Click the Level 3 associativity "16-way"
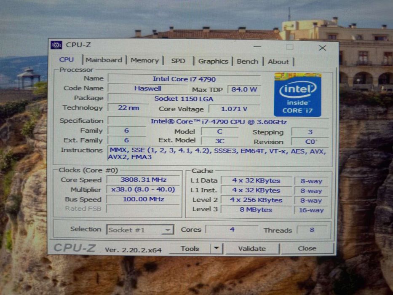The height and width of the screenshot is (295, 393). (x=311, y=210)
